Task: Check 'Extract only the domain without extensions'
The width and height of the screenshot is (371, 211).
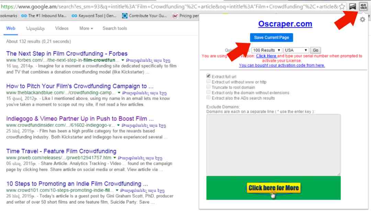Action: tap(209, 92)
